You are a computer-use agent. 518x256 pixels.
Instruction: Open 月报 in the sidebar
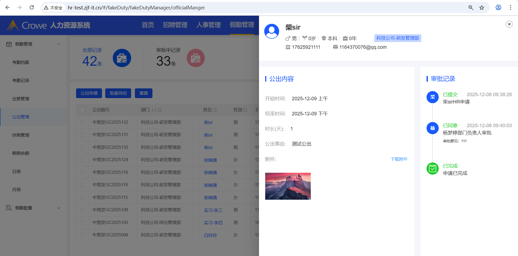(x=16, y=190)
